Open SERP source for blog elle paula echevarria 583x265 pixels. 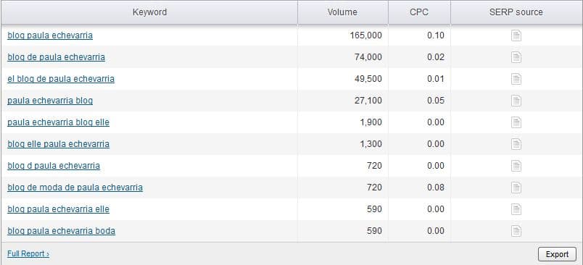[x=516, y=144]
